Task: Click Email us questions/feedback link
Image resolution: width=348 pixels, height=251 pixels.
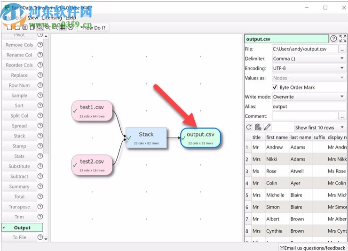Action: 312,248
